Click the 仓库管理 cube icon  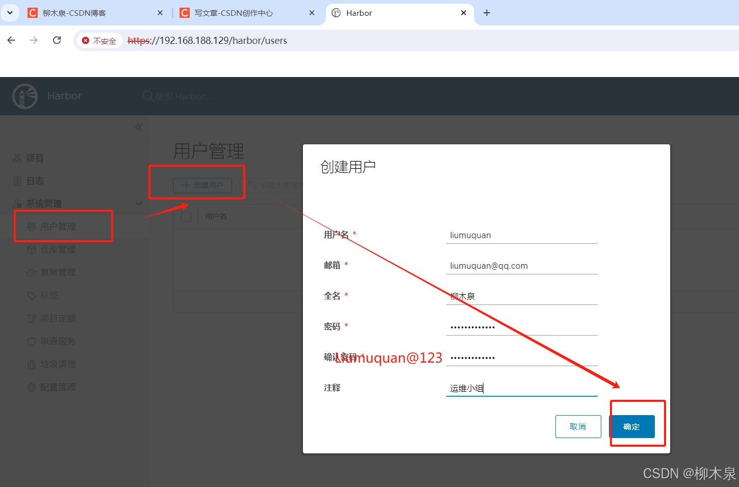[32, 249]
